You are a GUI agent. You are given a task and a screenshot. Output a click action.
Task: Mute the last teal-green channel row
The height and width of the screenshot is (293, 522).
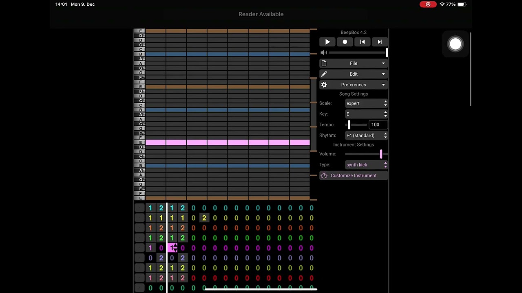[x=139, y=288]
